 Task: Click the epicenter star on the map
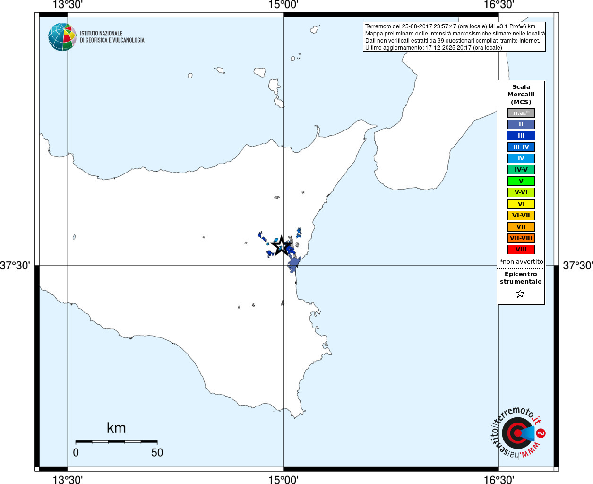(x=282, y=245)
